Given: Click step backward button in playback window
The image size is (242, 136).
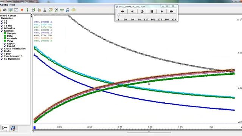Looking at the screenshot, I should point(132,11).
